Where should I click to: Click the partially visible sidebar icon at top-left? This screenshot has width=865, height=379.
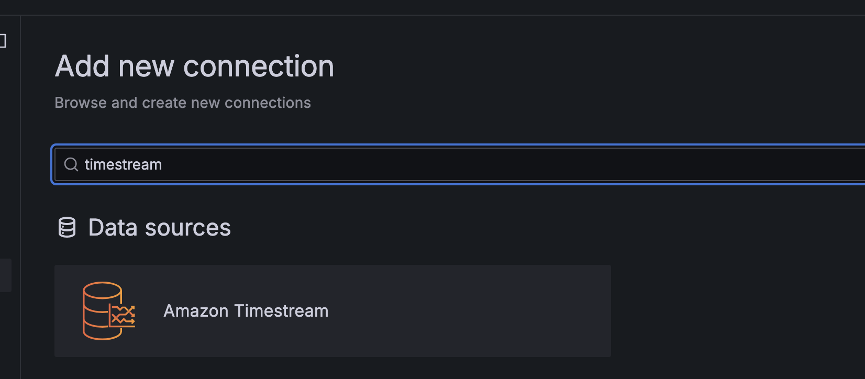coord(3,41)
